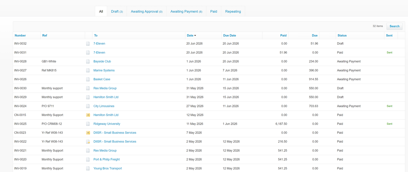
Task: Open DIISR link on INV-0022 row
Action: [x=115, y=142]
